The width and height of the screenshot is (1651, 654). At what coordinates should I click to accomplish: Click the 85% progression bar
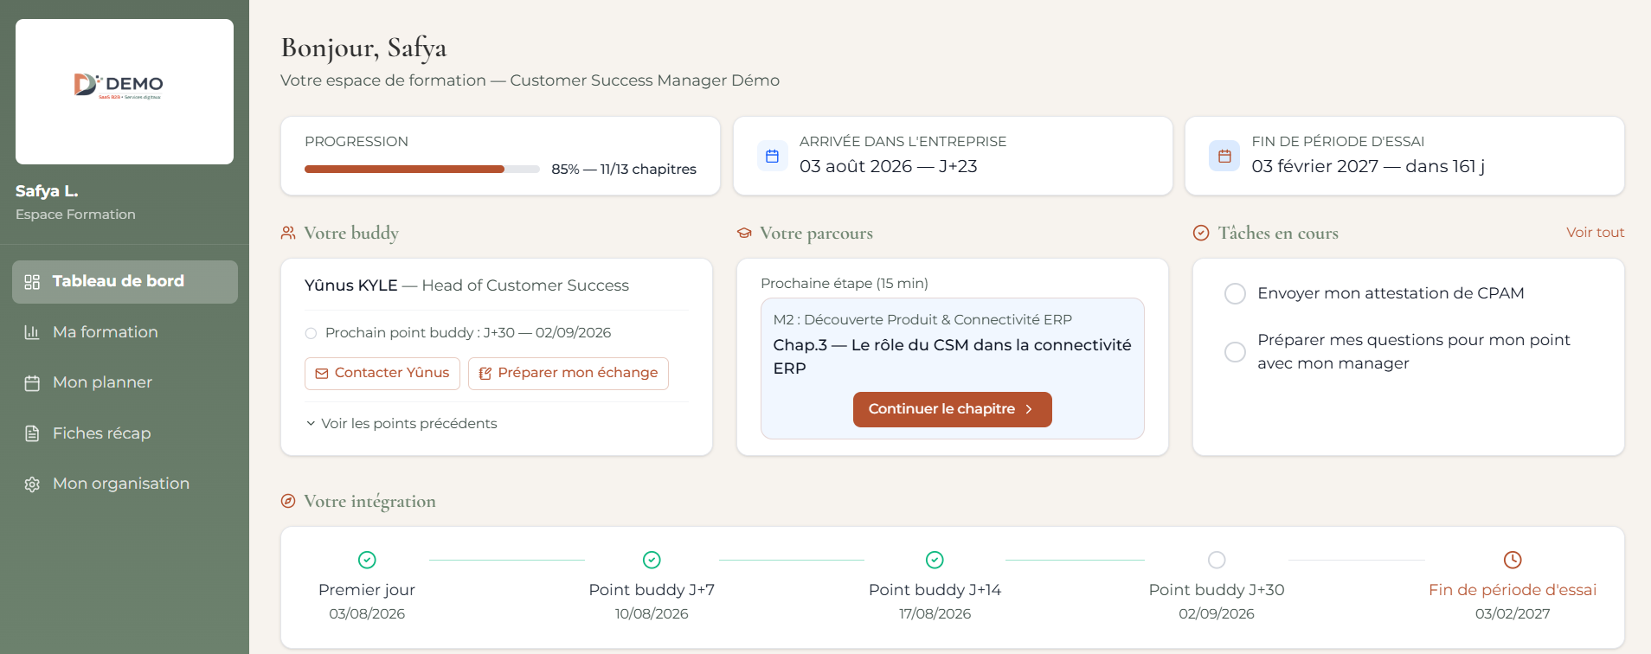pos(422,169)
